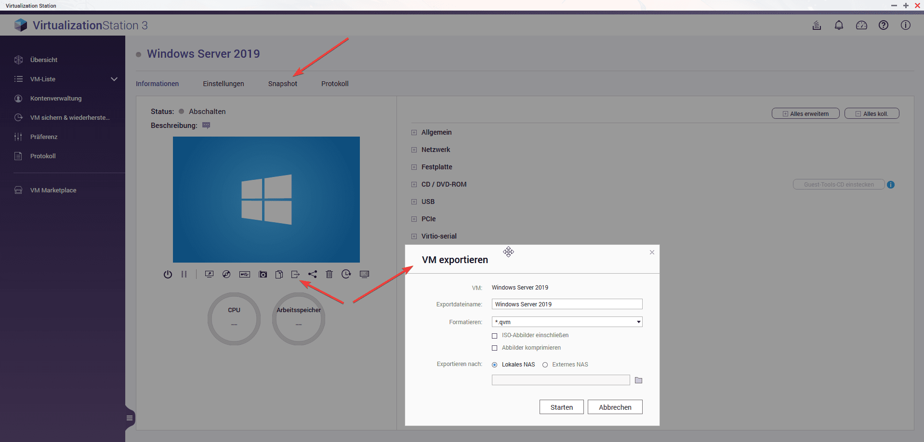
Task: Click the export VM icon
Action: pyautogui.click(x=295, y=274)
